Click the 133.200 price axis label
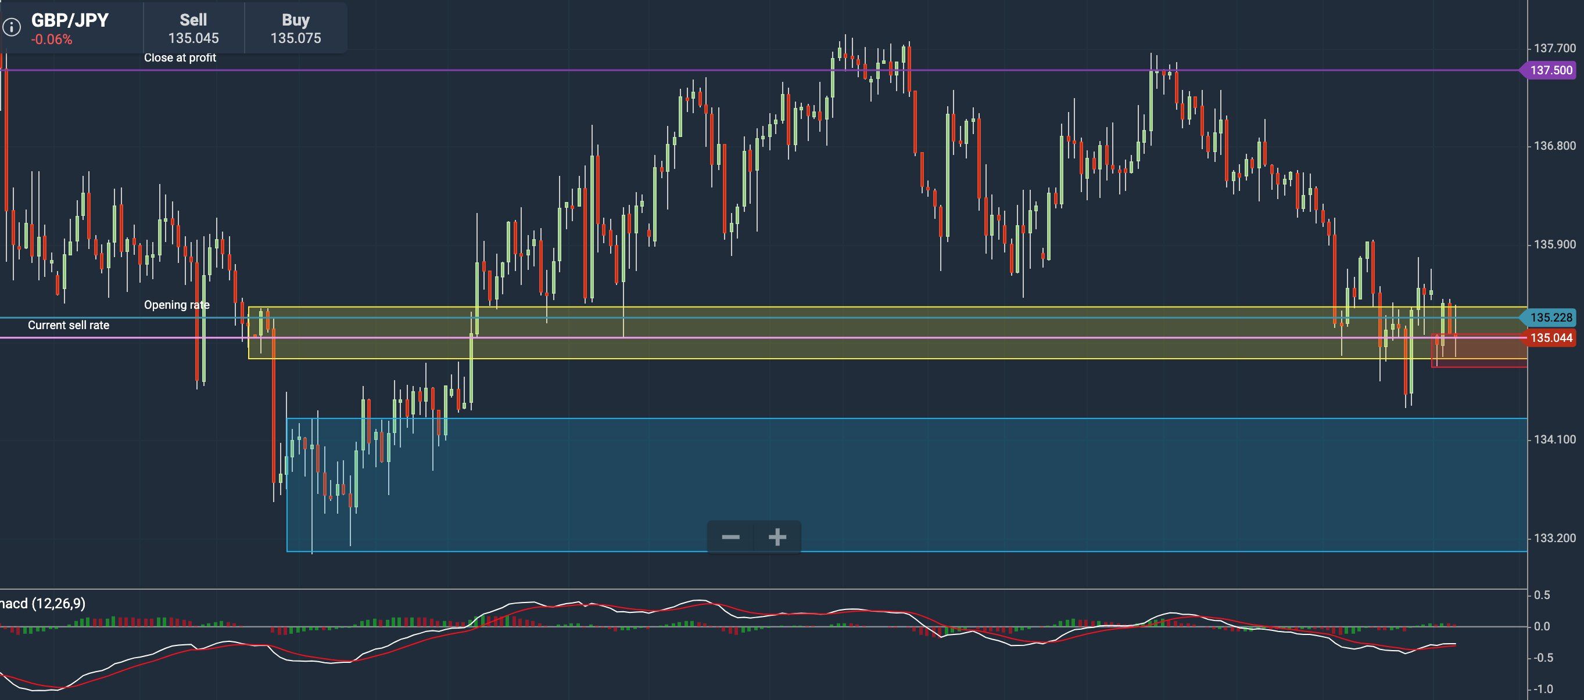 [1554, 538]
